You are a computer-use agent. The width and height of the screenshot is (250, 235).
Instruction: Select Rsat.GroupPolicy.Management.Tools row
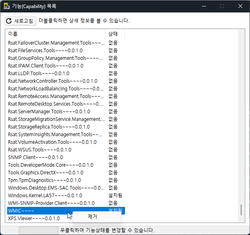click(66, 58)
